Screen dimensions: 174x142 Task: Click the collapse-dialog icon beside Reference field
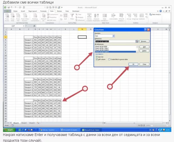[137, 41]
